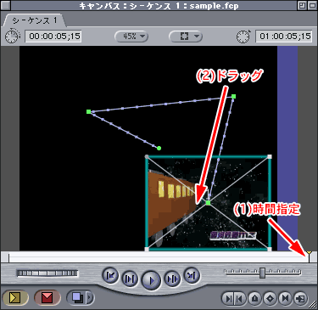318x310 pixels.
Task: Click the red Overwrite edit button
Action: click(47, 297)
